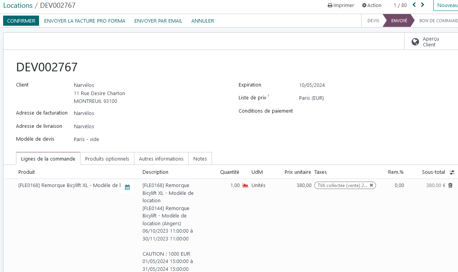
Task: Select the ENVOYÉ status stage
Action: click(x=399, y=21)
